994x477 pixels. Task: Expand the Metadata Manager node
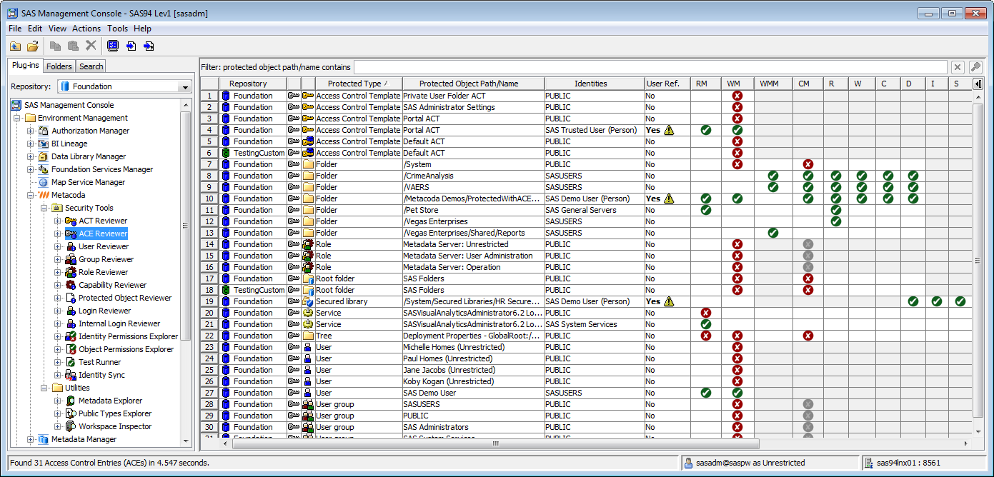30,439
